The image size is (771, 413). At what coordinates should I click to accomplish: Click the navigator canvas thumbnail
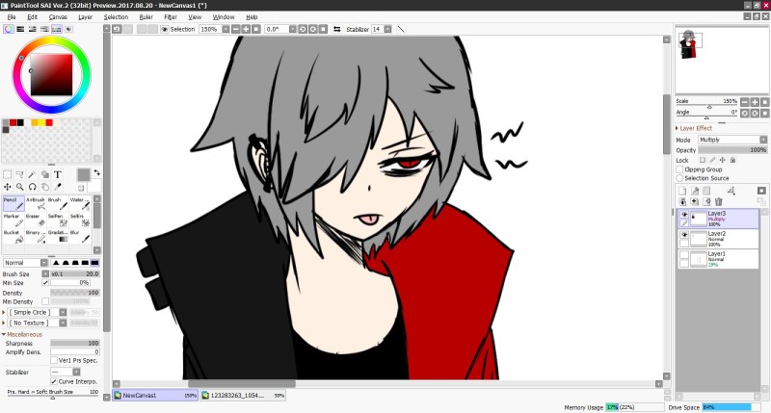tap(689, 44)
